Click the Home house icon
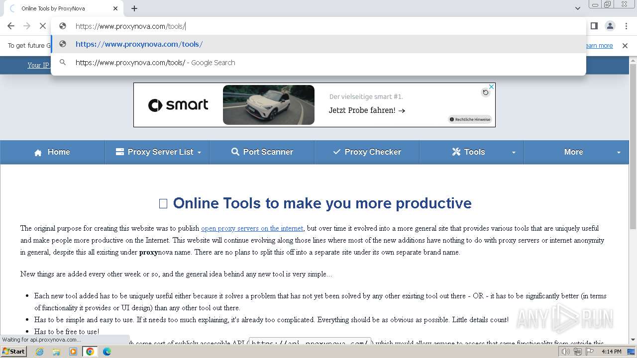 (x=38, y=153)
